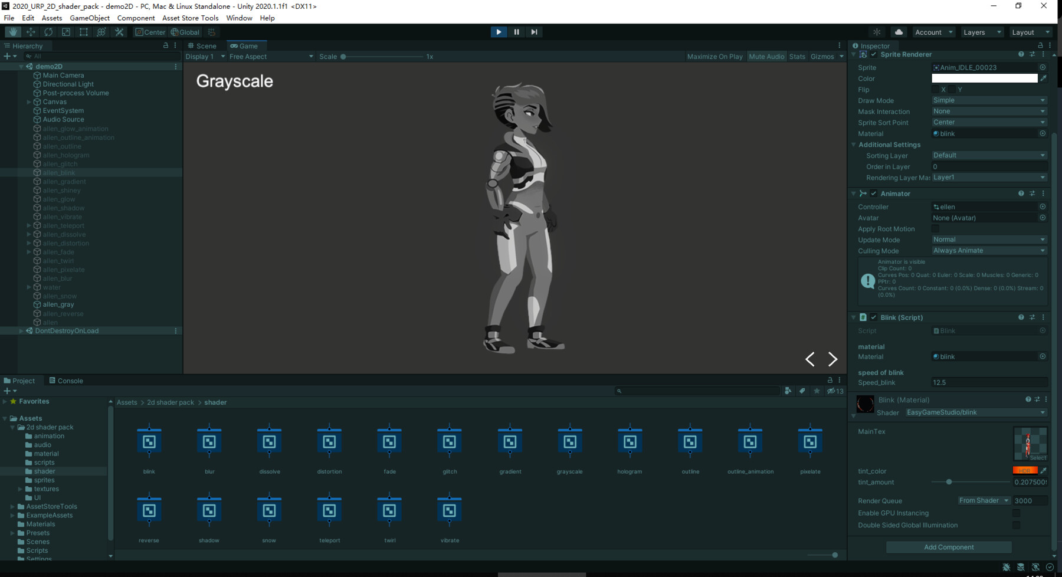Open Sprite Renderer help icon
Screen dimensions: 1062x577
1021,54
